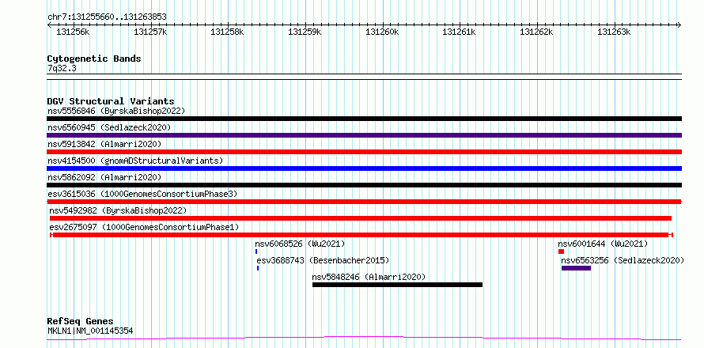The width and height of the screenshot is (704, 348).
Task: Click the chr7:131255660..131263853 coordinates text
Action: 108,17
